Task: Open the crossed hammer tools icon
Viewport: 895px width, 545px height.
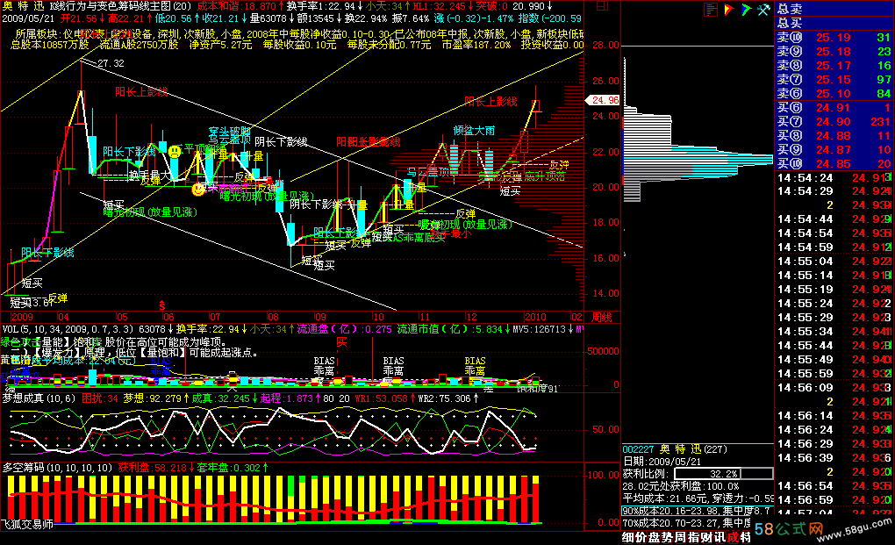Action: 763,10
